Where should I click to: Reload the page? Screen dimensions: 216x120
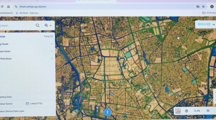[x=2, y=6]
